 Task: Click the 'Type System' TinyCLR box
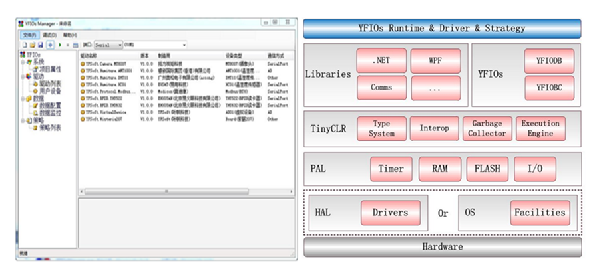point(381,128)
